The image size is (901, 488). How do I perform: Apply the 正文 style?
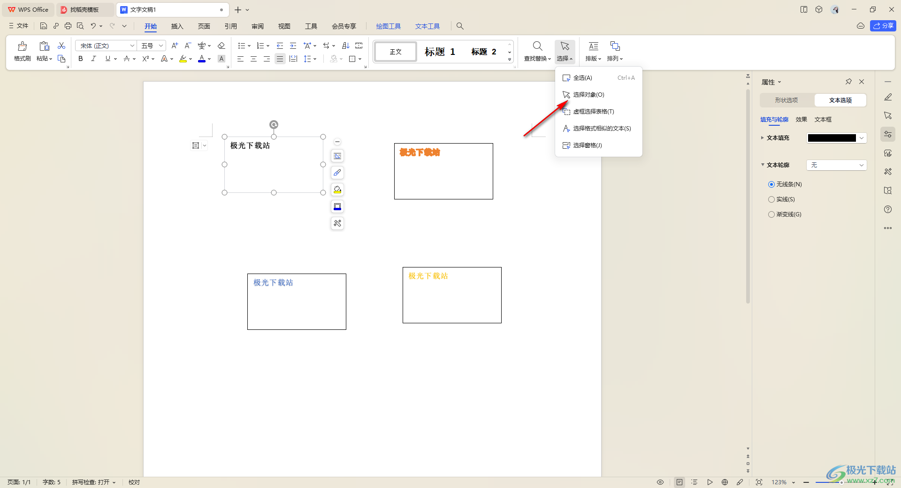396,52
